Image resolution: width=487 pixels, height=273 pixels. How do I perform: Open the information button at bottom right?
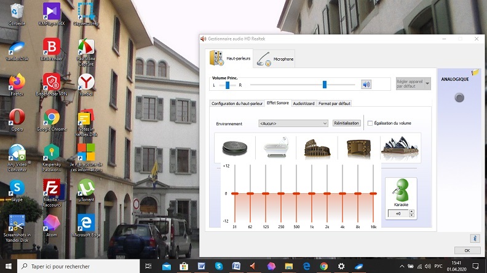tap(475, 238)
